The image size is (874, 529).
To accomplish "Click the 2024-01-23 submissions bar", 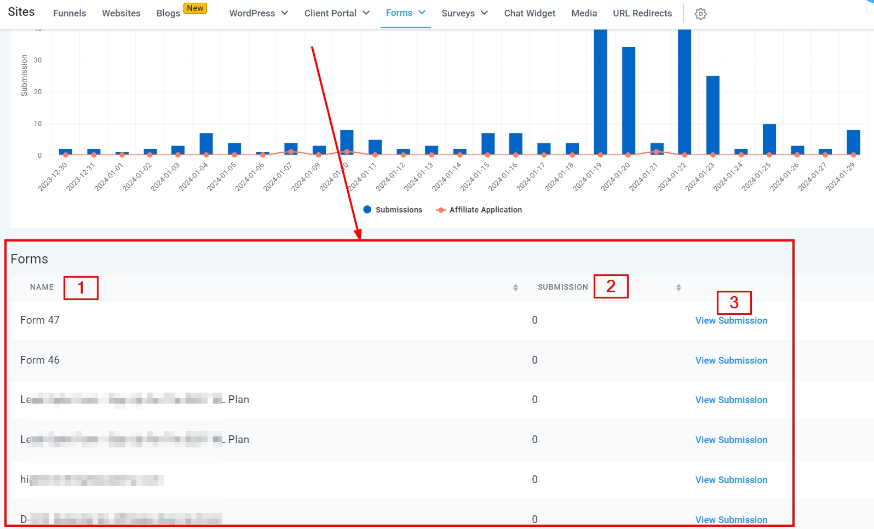I will [x=712, y=115].
